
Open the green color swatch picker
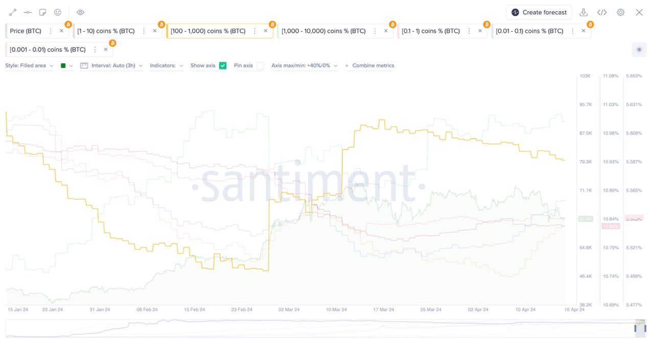(66, 65)
